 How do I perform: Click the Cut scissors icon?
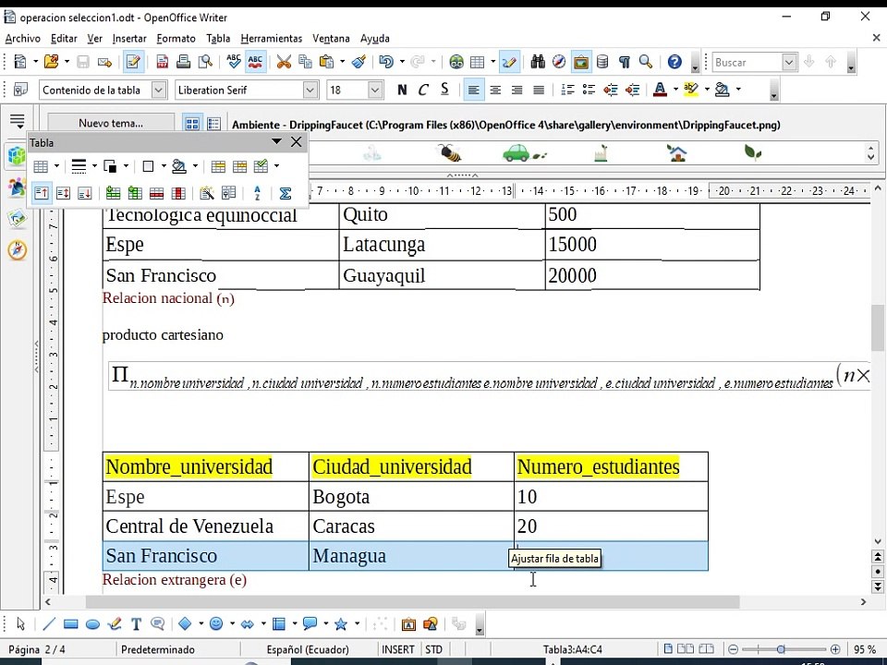point(284,62)
